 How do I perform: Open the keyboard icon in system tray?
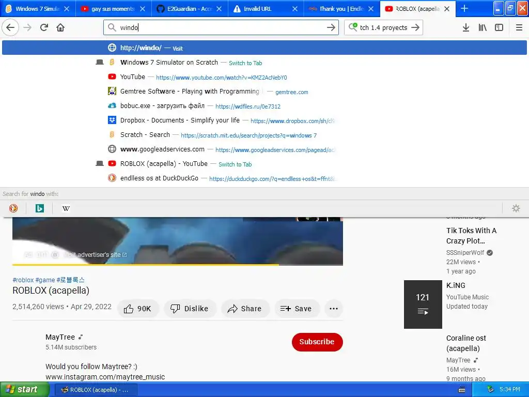coord(462,390)
